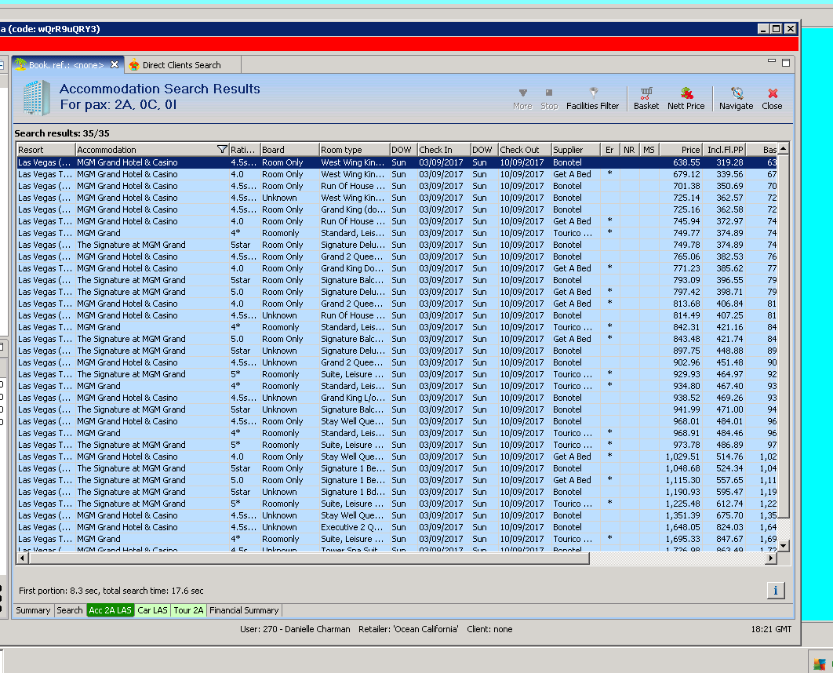Select the row priced 679.12
The image size is (833, 673).
(x=397, y=174)
